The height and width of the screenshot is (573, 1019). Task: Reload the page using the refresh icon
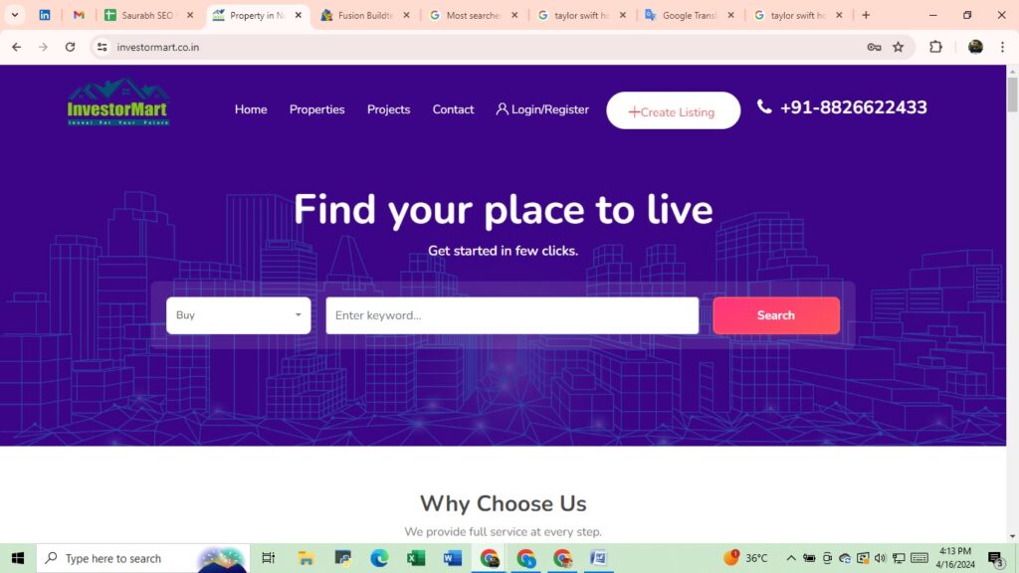pyautogui.click(x=71, y=47)
